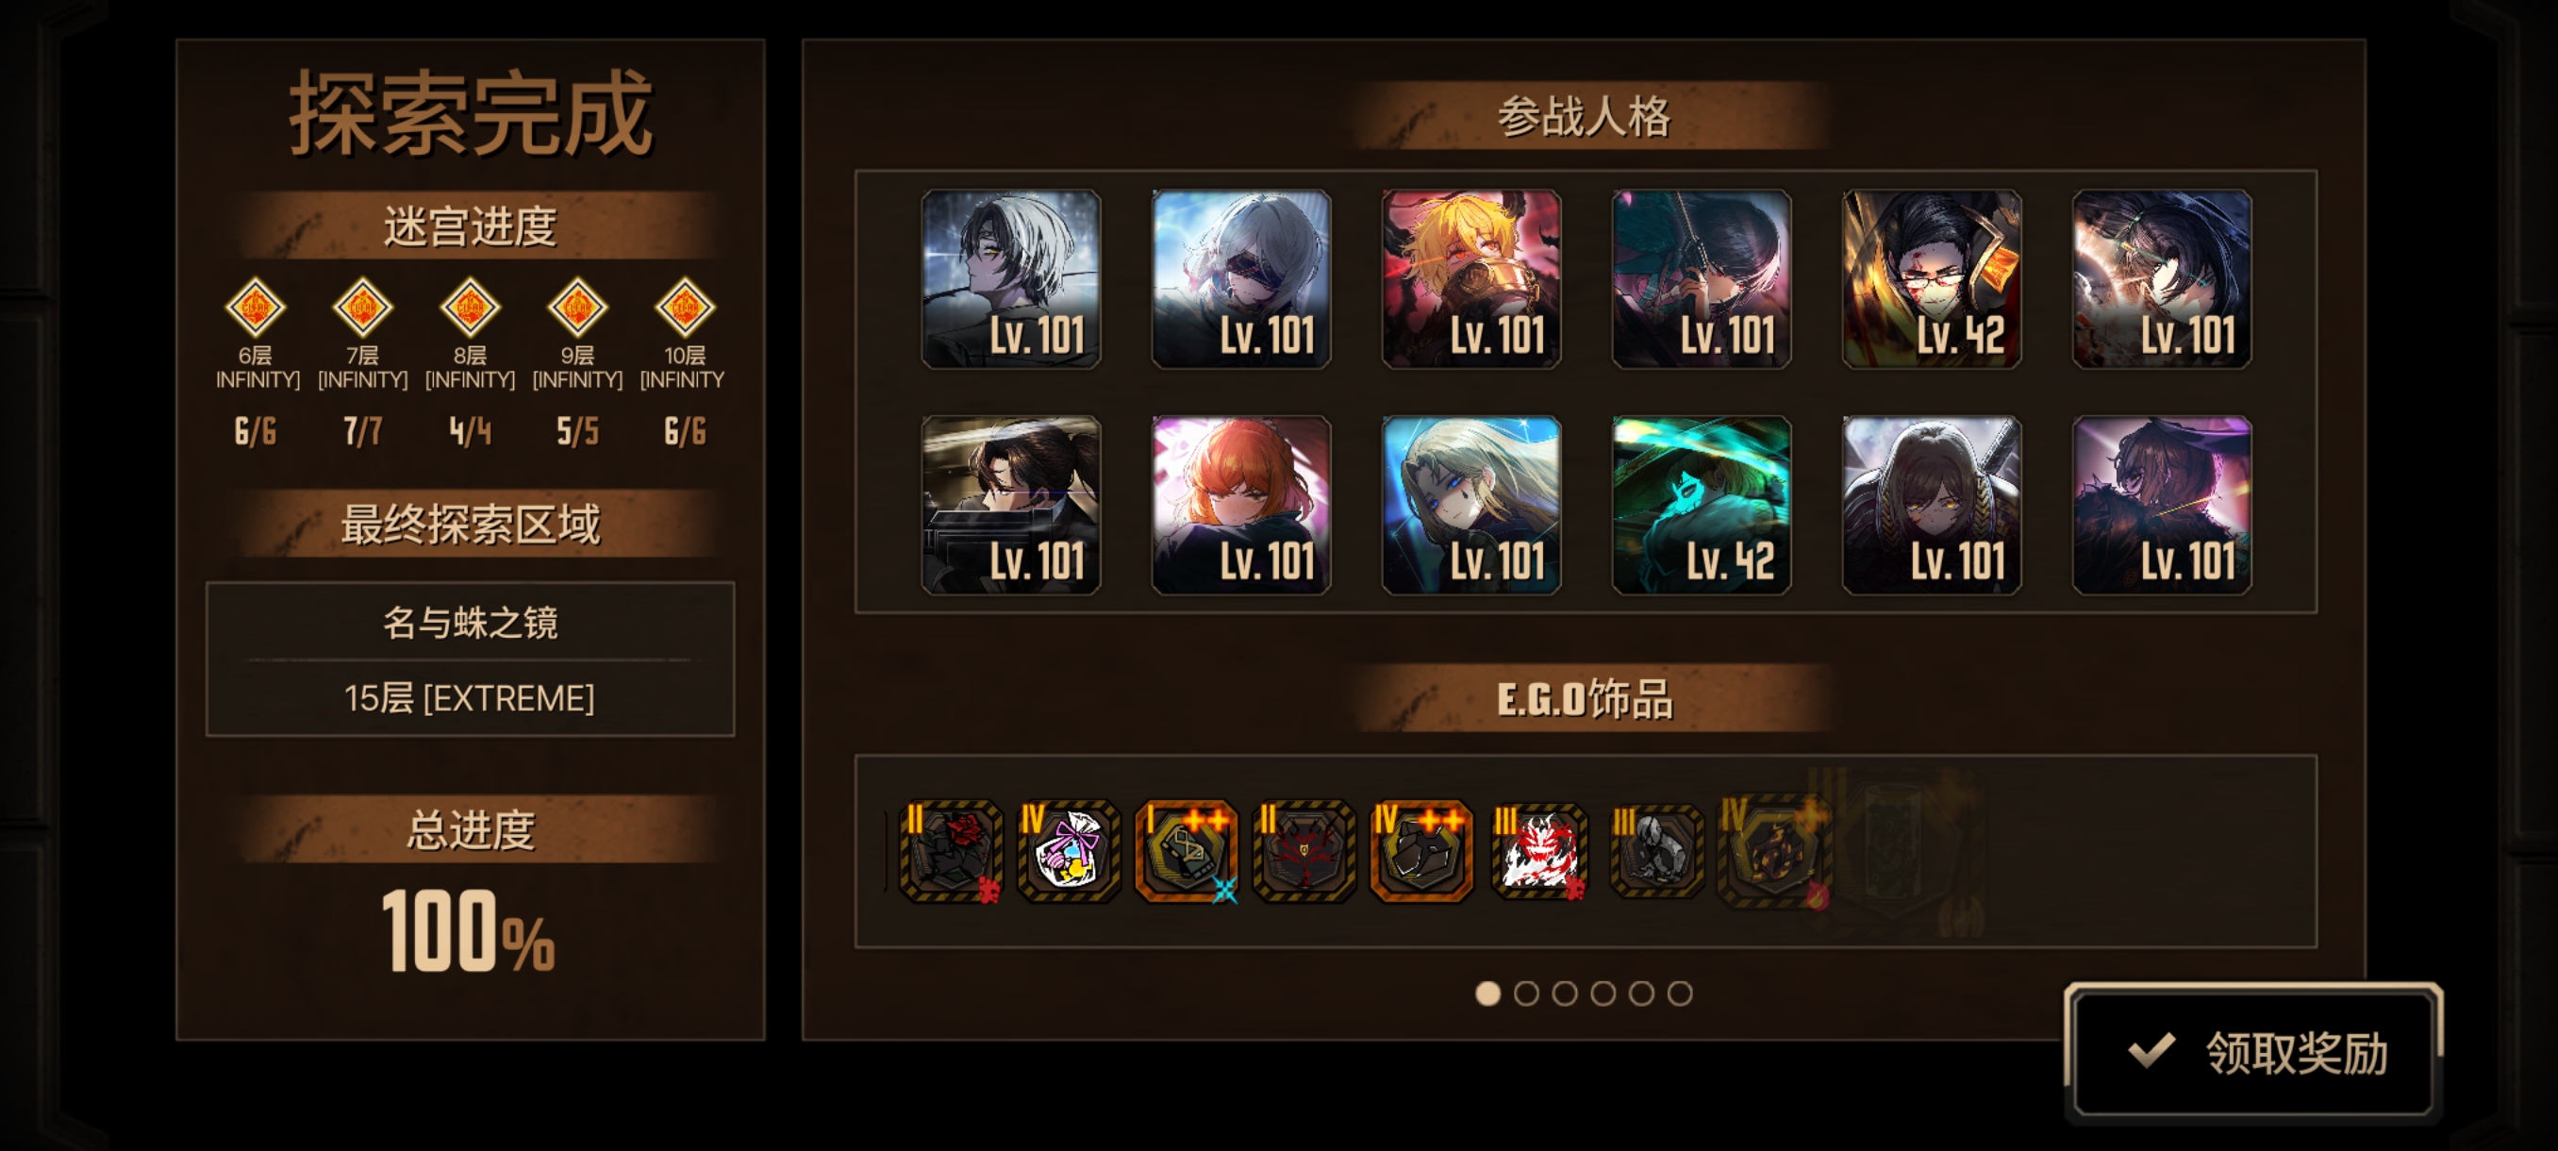
Task: Select the Lv. 42 red glasses portrait
Action: click(x=1932, y=279)
